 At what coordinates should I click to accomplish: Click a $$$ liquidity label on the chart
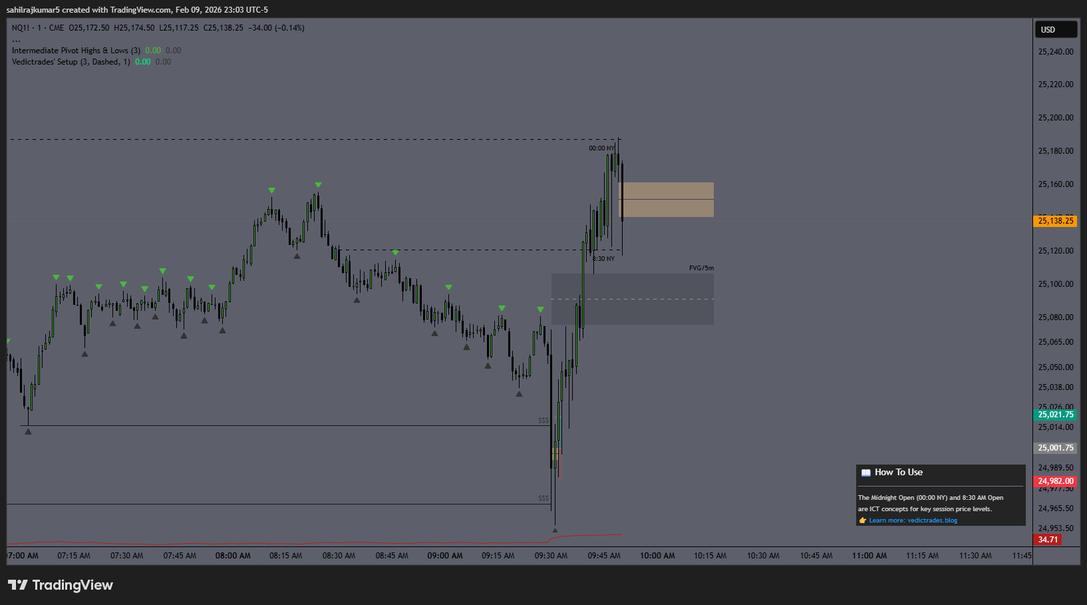[x=543, y=421]
